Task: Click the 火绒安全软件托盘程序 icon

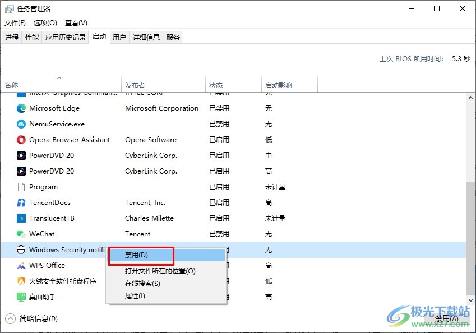Action: (21, 281)
